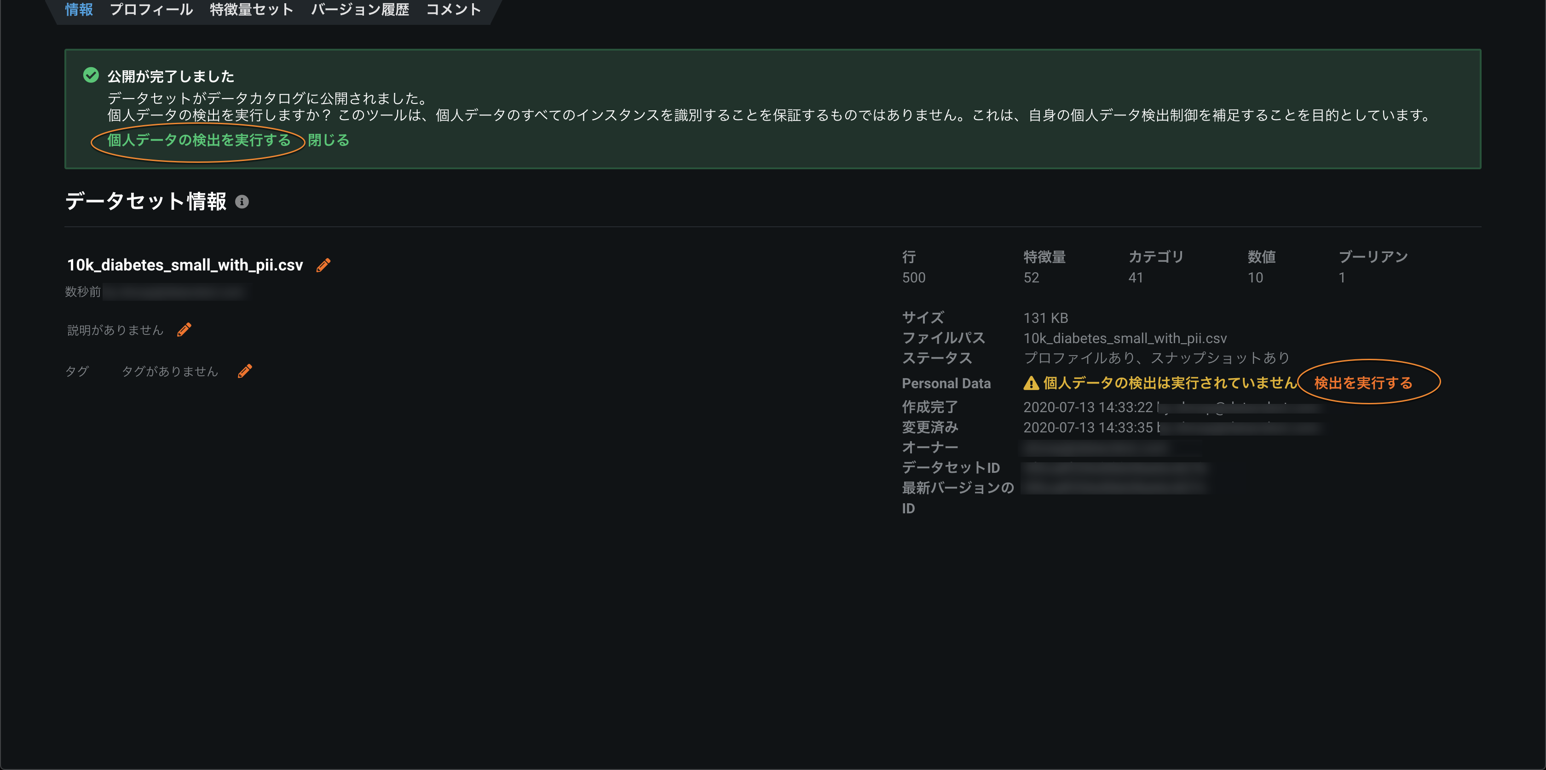Viewport: 1546px width, 770px height.
Task: Open the 情報 tab
Action: (79, 9)
